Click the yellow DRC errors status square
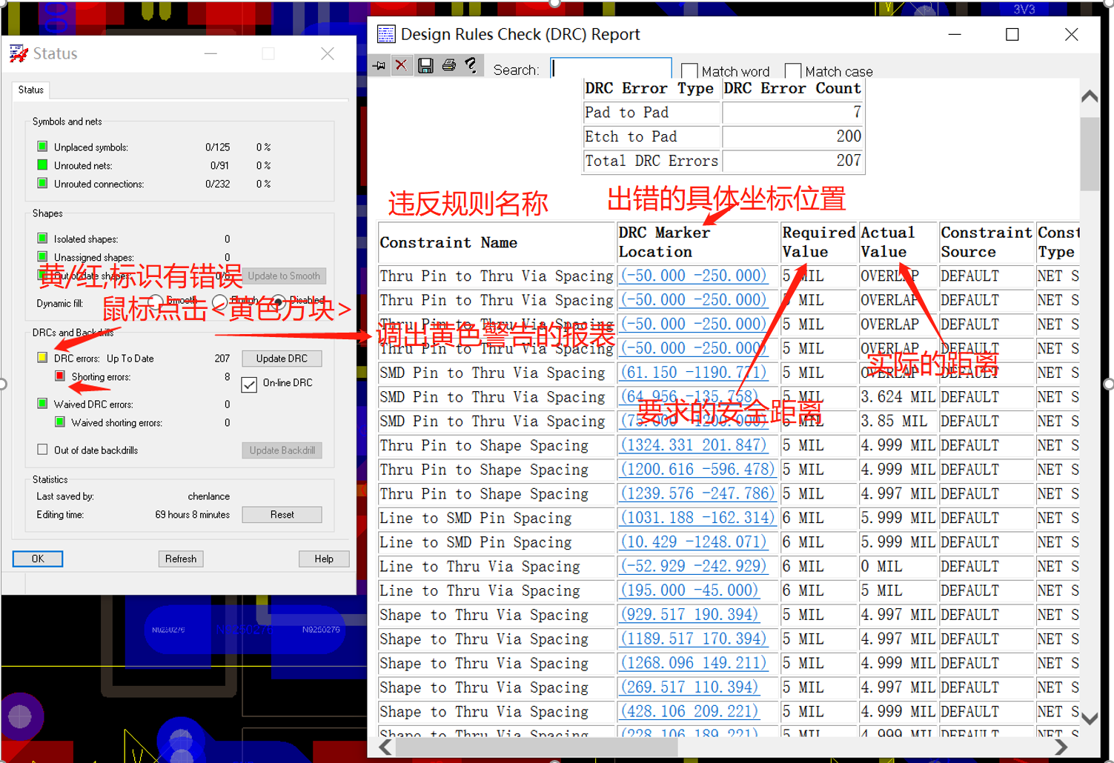Viewport: 1114px width, 763px height. 42,357
